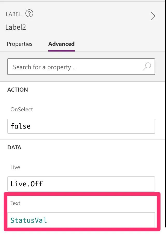This screenshot has width=166, height=242.
Task: Click the Live.Off value text
Action: click(x=26, y=184)
